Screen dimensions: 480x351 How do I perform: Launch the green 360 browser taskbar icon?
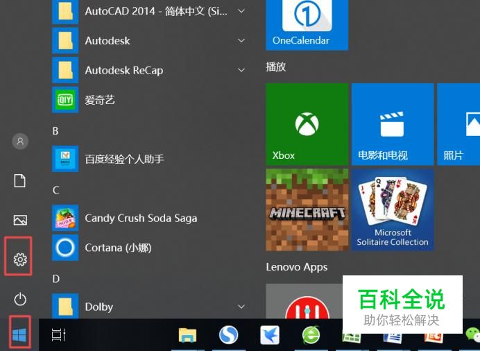(x=311, y=335)
